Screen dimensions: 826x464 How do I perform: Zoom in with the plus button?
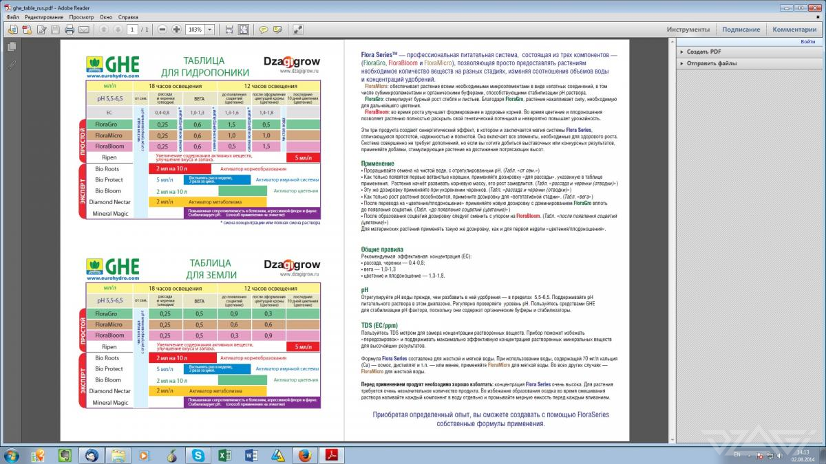(x=177, y=30)
